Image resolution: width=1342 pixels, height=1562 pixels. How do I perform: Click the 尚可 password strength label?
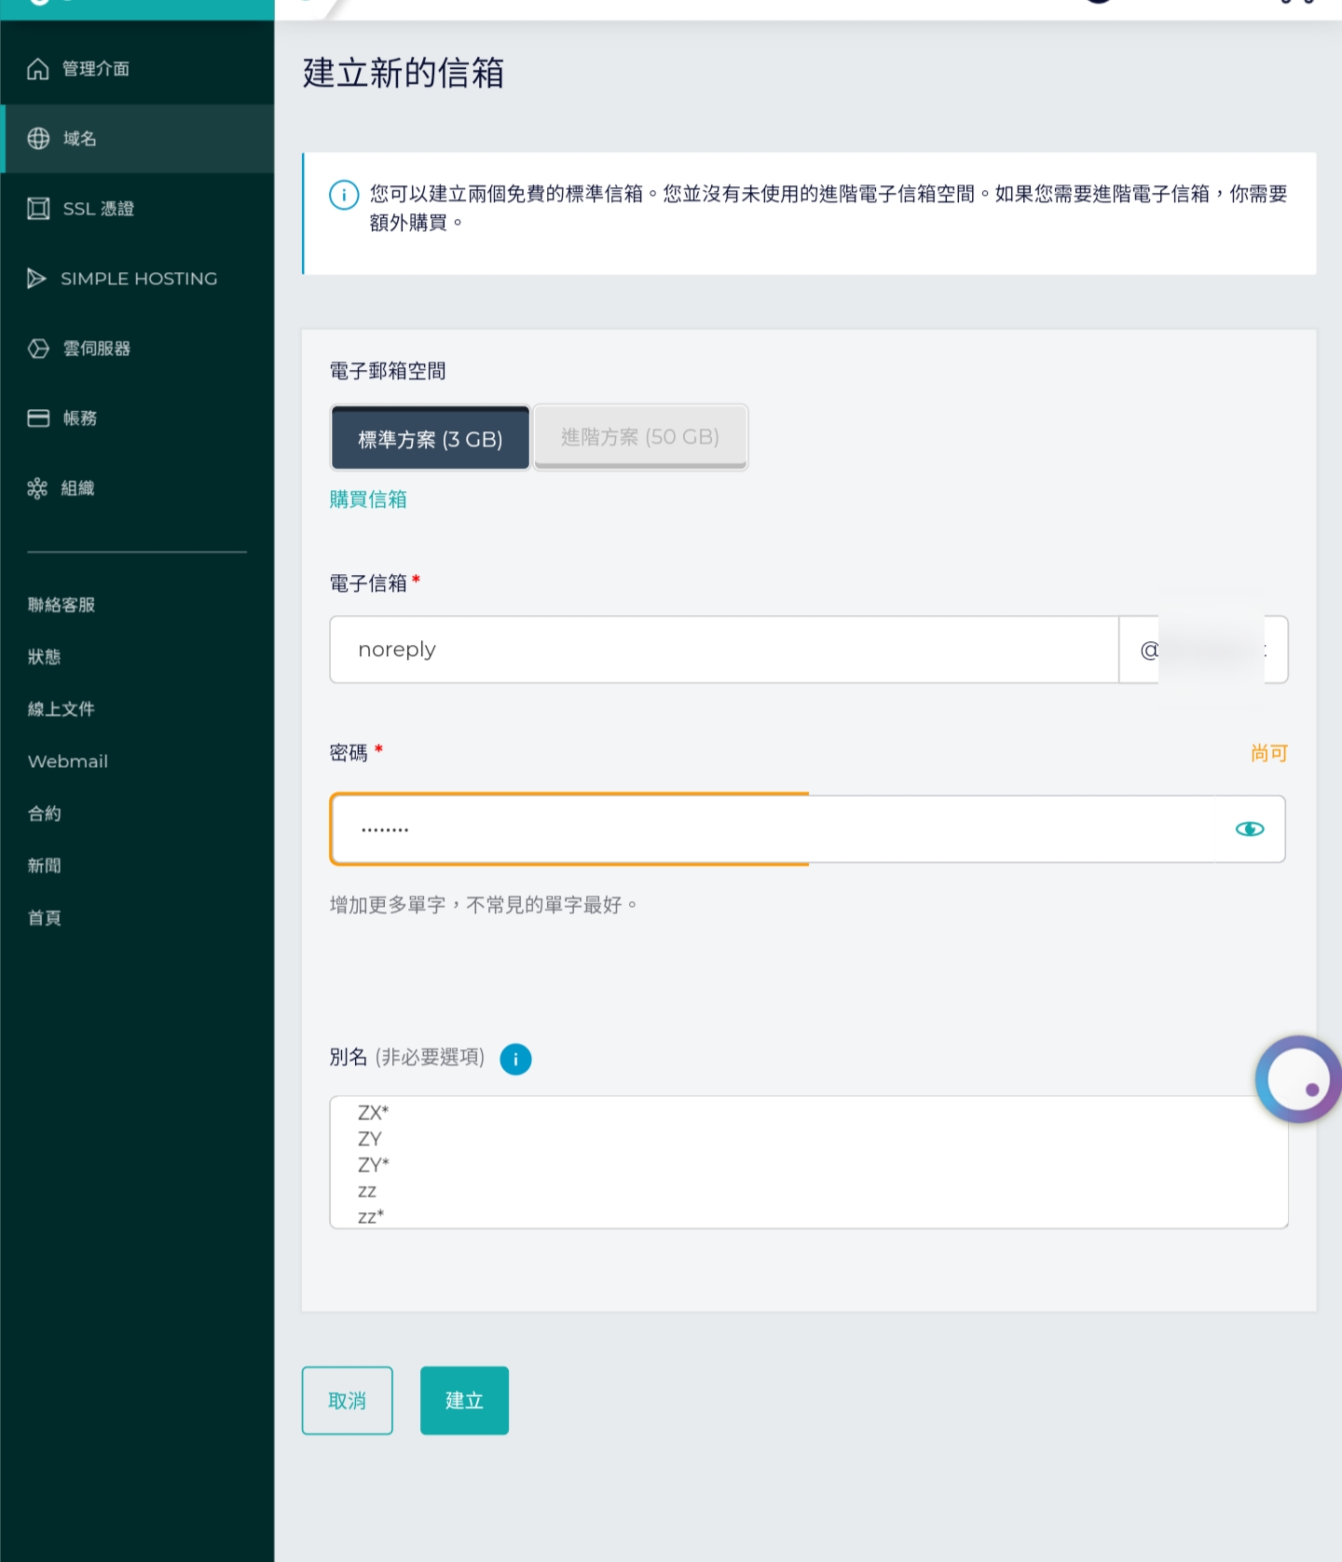1269,753
